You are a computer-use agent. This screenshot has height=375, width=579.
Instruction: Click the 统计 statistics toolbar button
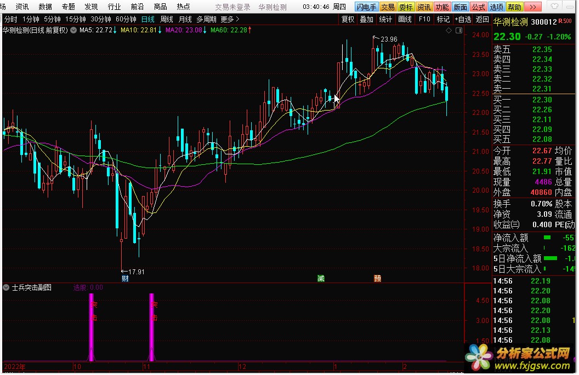(385, 19)
